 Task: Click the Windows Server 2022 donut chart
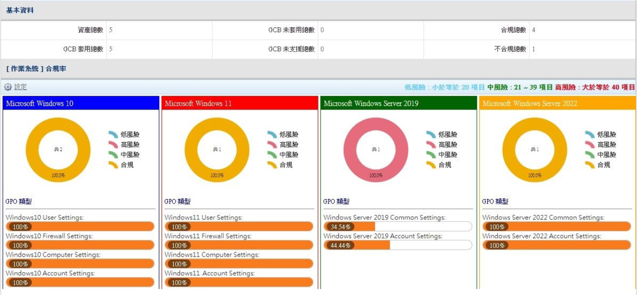534,150
